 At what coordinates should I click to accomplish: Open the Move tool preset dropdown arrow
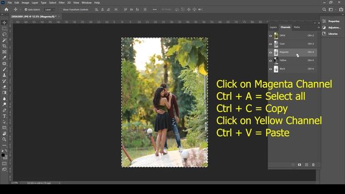click(x=20, y=10)
